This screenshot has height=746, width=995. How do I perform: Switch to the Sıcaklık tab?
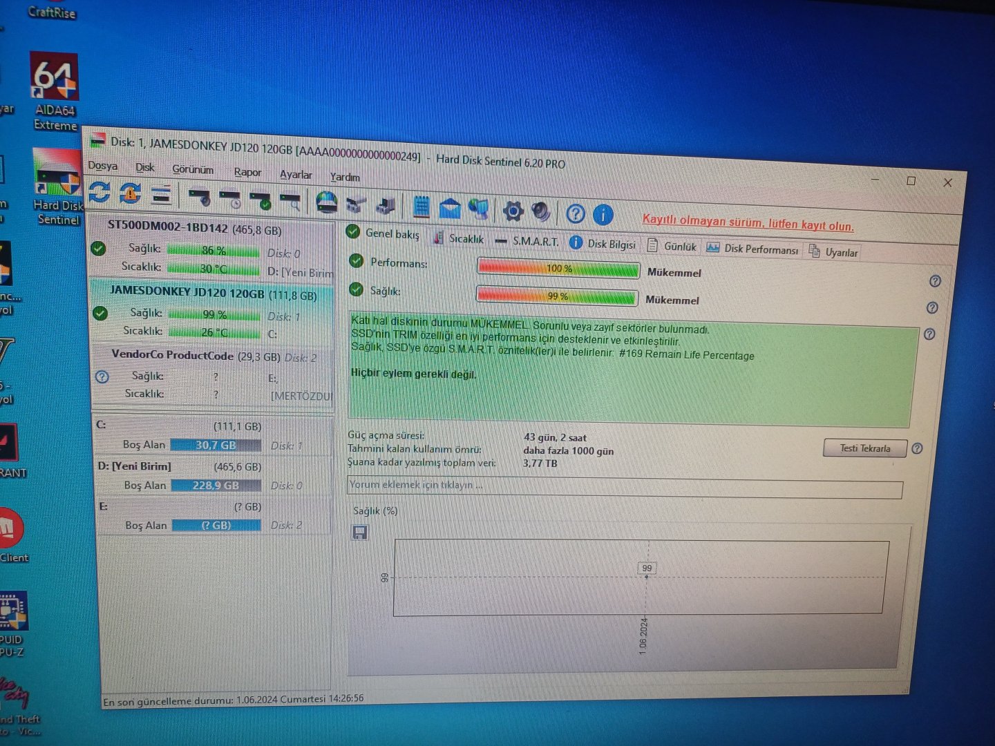click(459, 238)
